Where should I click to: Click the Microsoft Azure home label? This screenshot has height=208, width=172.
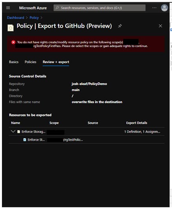pos(33,8)
